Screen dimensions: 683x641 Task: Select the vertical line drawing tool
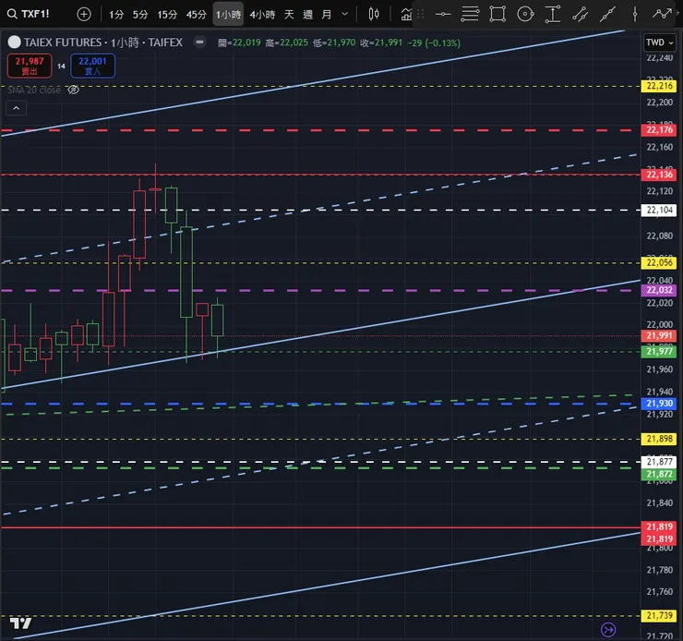[x=635, y=15]
